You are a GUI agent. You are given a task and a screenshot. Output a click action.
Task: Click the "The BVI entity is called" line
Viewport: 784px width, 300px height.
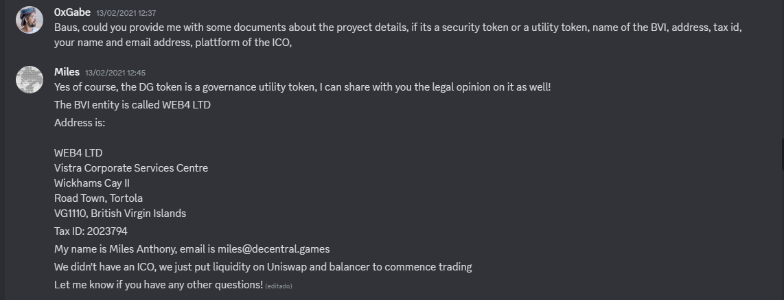[x=132, y=105]
